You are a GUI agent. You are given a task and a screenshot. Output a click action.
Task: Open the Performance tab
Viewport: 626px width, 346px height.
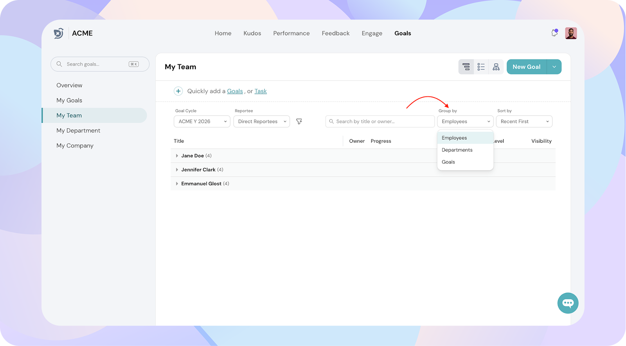[x=291, y=33]
